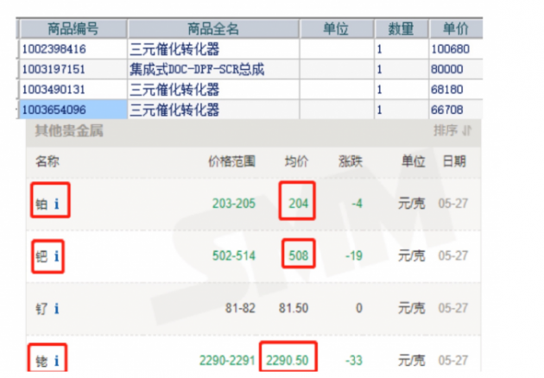Click the info icon next to 铑
Viewport: 544px width, 378px height.
tap(56, 361)
